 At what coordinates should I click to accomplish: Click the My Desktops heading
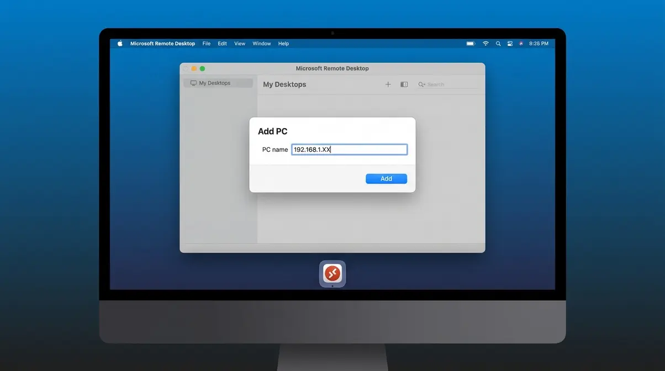point(284,84)
